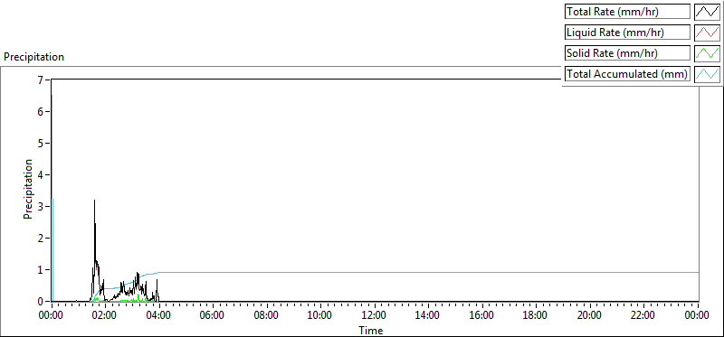Click the 12:00 time axis label
The width and height of the screenshot is (724, 337).
(x=375, y=315)
